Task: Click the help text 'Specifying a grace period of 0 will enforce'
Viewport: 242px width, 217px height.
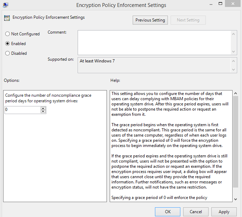Action: (x=159, y=198)
